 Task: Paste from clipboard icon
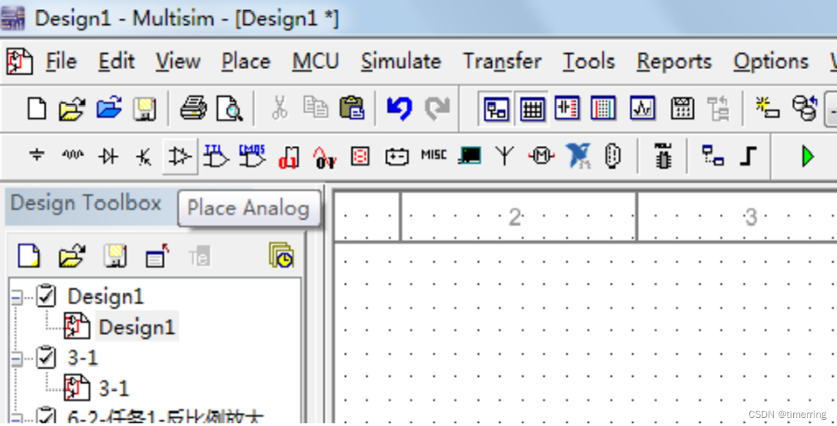(351, 108)
